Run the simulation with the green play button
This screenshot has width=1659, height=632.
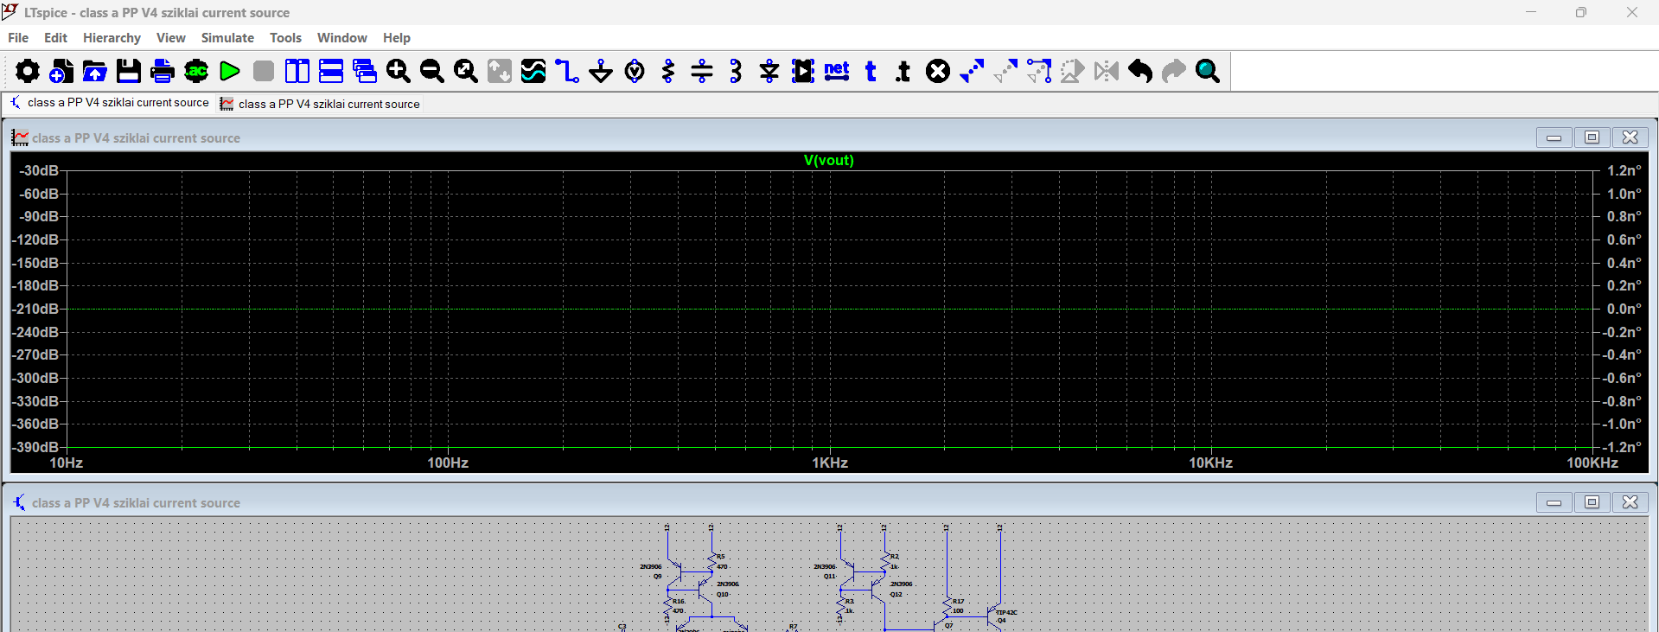pyautogui.click(x=230, y=71)
